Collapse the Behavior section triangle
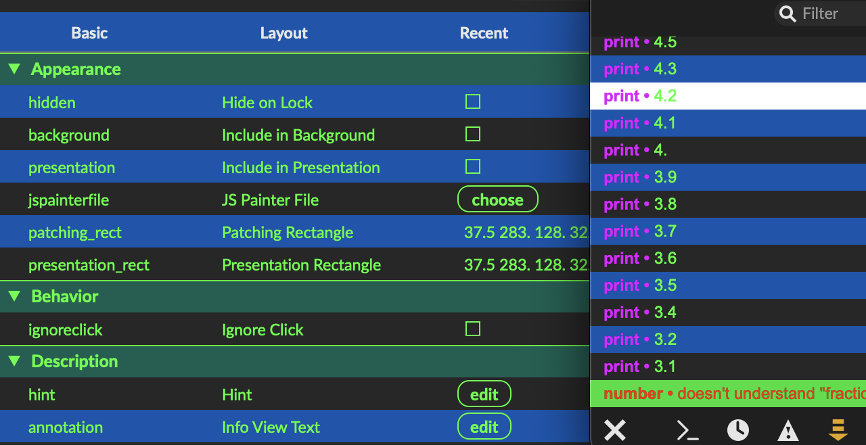The height and width of the screenshot is (445, 866). coord(14,296)
